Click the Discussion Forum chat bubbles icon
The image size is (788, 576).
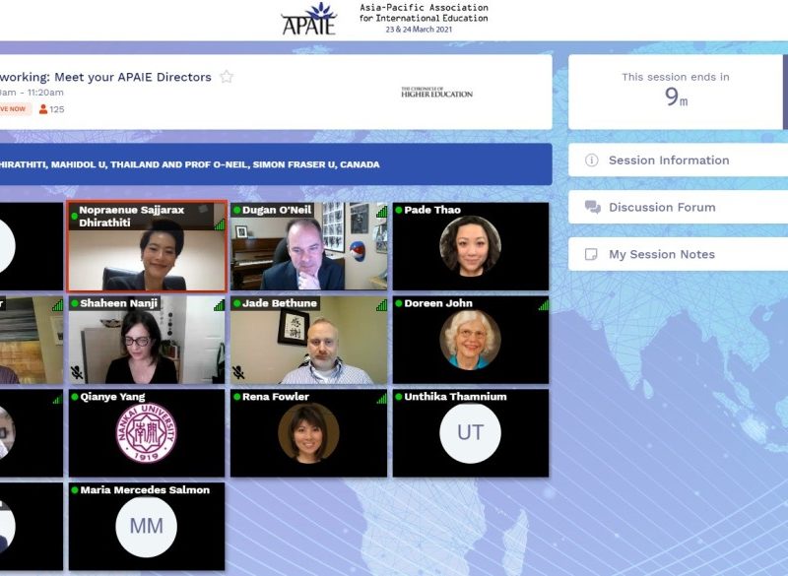(592, 208)
